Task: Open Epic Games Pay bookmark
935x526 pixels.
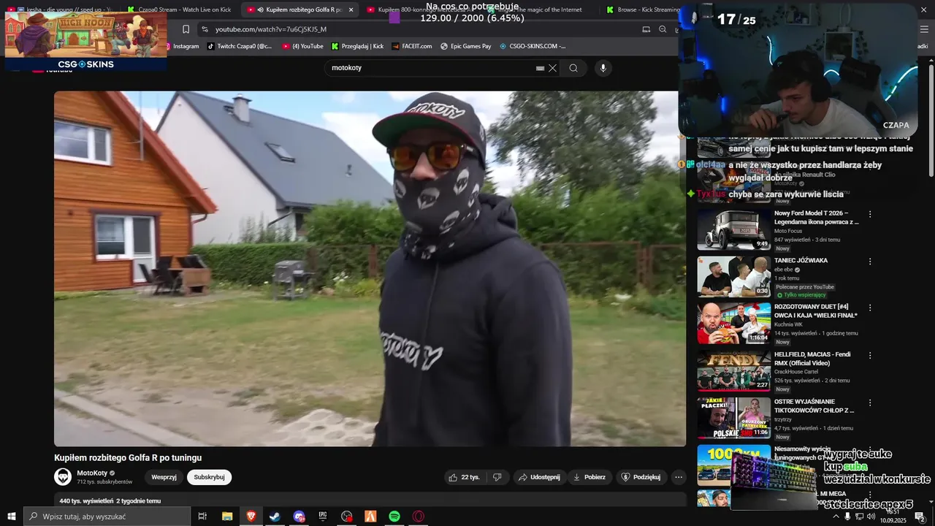Action: pos(465,46)
